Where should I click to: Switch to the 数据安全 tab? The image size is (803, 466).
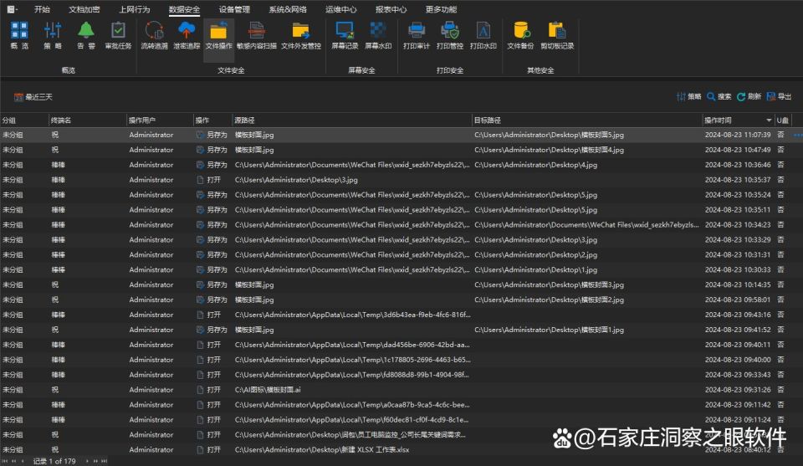[184, 9]
